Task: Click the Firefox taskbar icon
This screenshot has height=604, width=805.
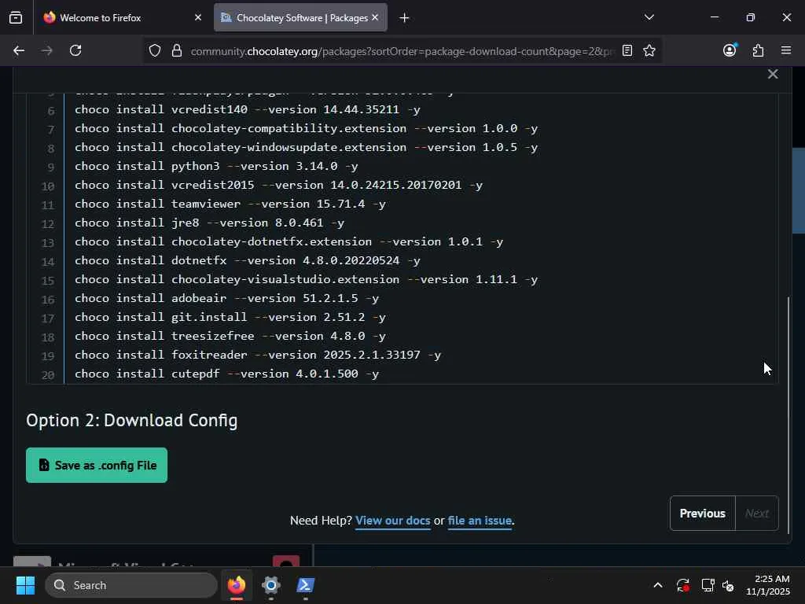Action: [237, 585]
